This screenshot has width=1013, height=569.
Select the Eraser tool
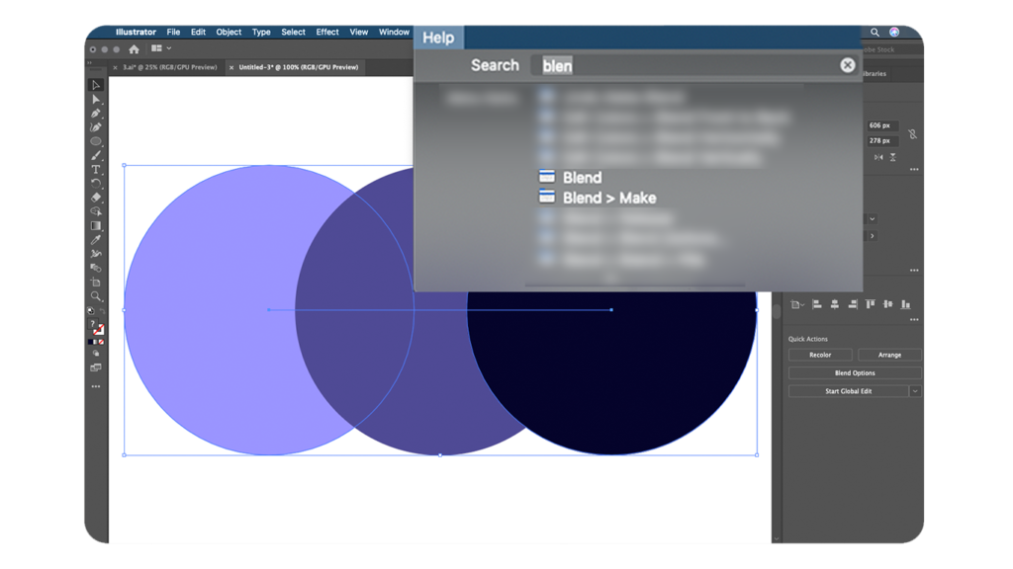tap(96, 198)
